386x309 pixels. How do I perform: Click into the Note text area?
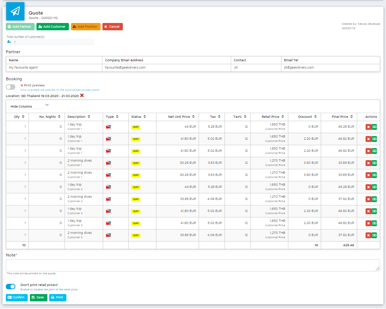193,265
